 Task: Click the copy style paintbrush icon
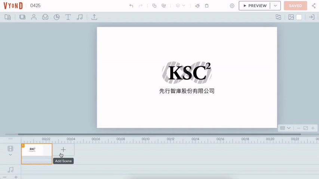tap(197, 6)
